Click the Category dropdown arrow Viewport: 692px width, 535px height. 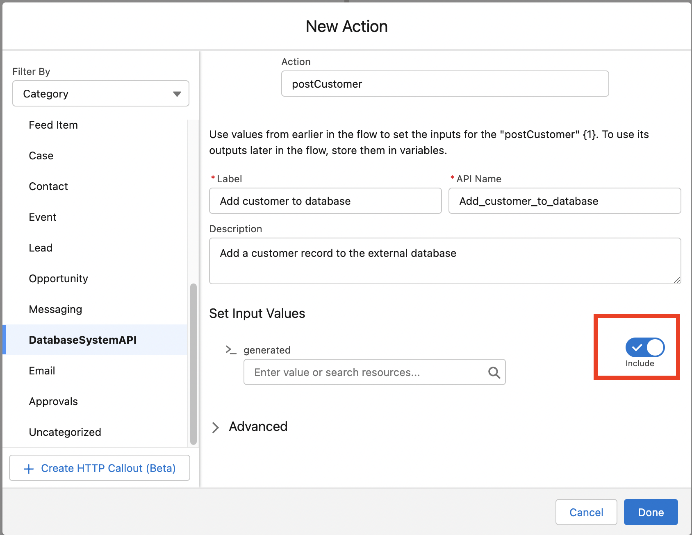[x=177, y=93]
